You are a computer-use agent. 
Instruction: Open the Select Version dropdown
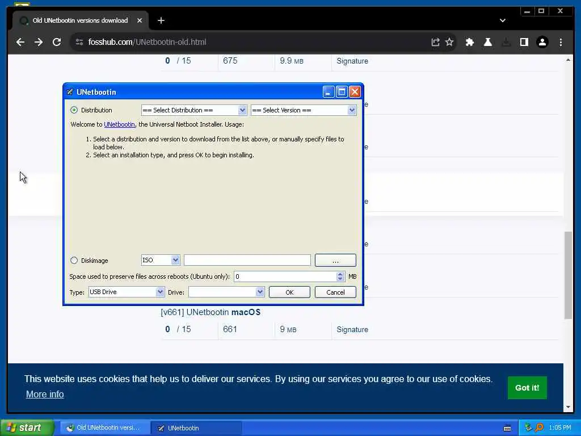tap(304, 110)
